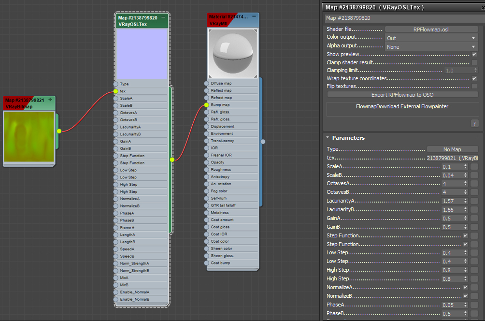Viewport: 485px width, 321px height.
Task: Click the Norm_StrengthB input socket
Action: coord(115,271)
